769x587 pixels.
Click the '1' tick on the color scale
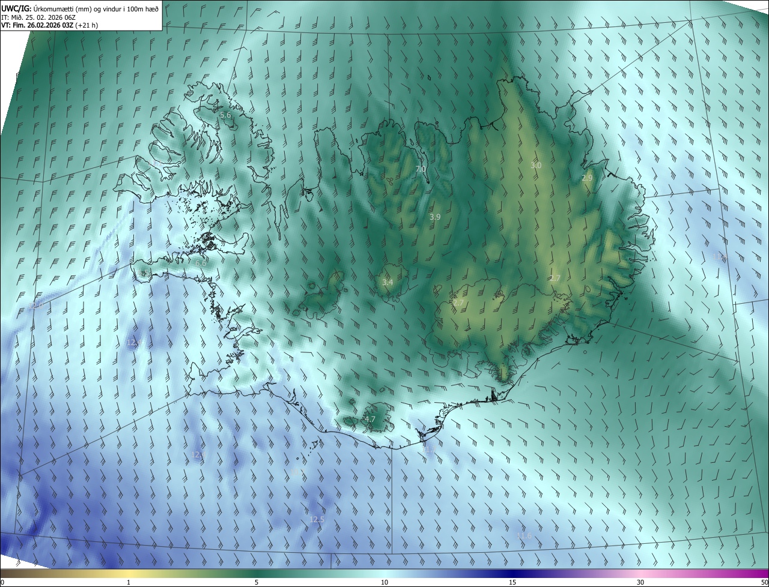[129, 582]
